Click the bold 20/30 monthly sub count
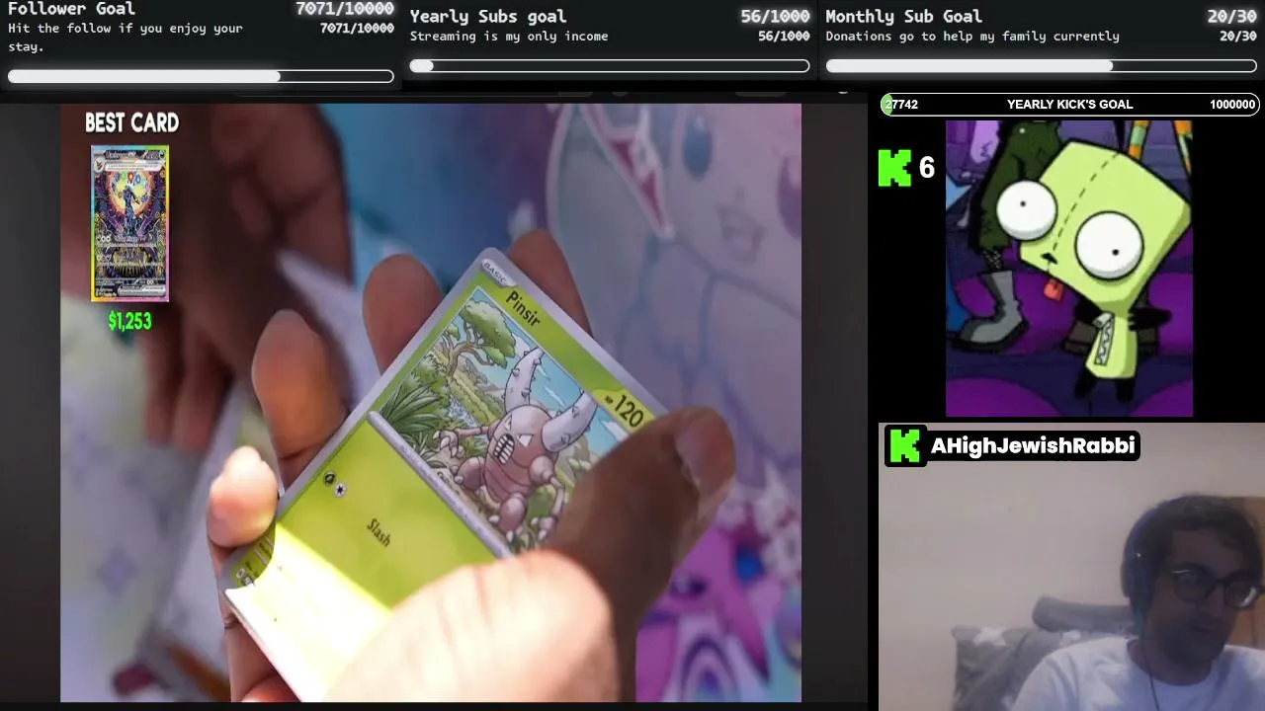Viewport: 1265px width, 711px height. click(1231, 17)
